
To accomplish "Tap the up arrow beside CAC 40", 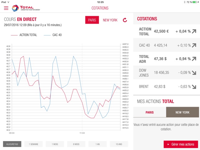I will [194, 45].
